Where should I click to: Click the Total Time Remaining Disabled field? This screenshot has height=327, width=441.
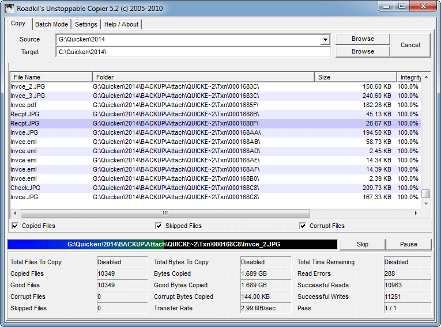pos(407,262)
